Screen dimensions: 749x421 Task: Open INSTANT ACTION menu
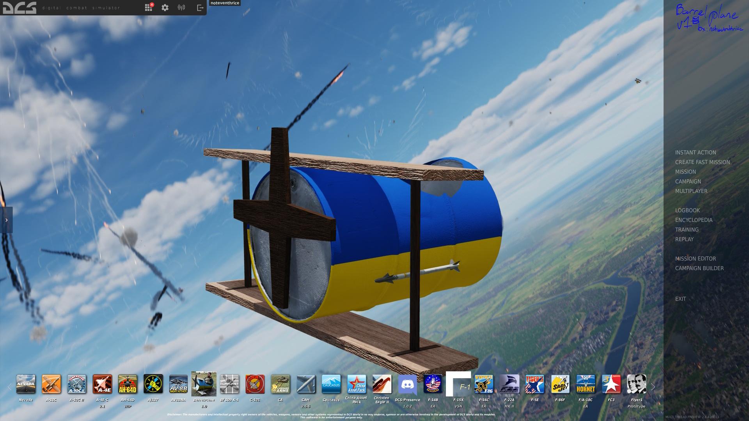click(696, 152)
